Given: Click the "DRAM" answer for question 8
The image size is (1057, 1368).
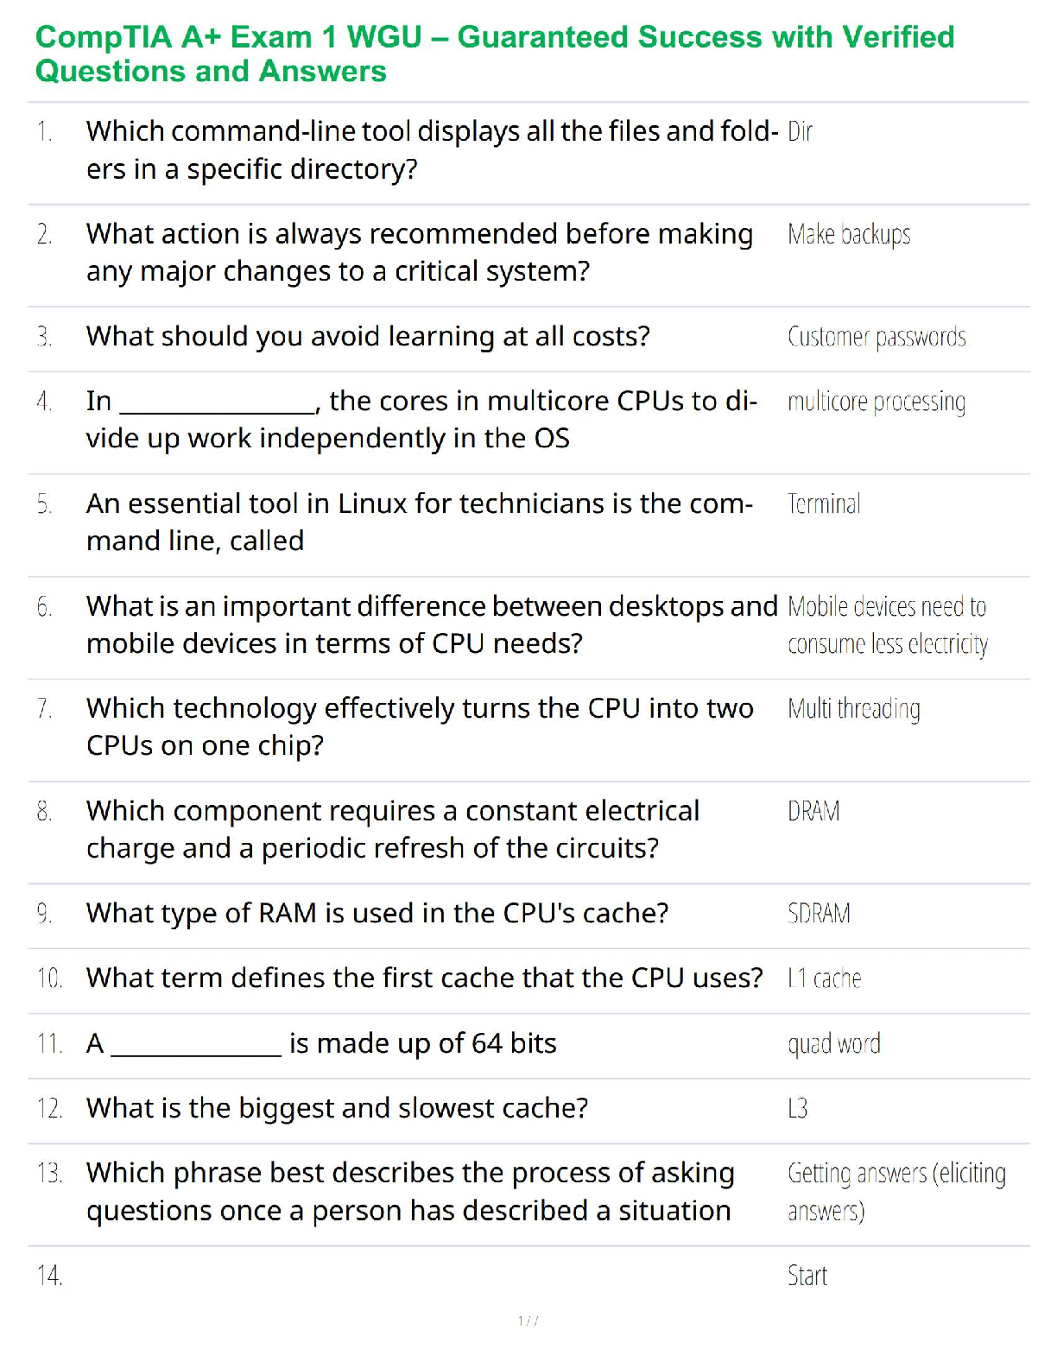Looking at the screenshot, I should (x=813, y=812).
